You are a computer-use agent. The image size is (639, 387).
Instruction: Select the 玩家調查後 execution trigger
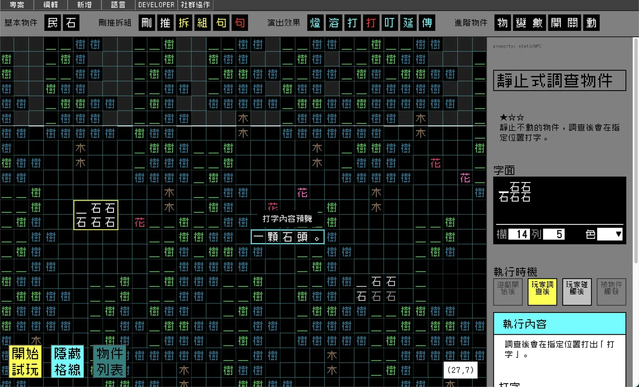(x=542, y=292)
